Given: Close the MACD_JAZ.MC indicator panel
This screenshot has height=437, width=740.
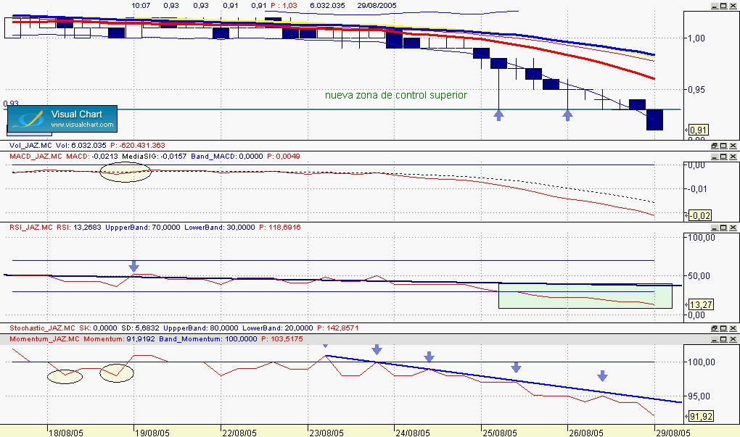Looking at the screenshot, I should click(x=734, y=156).
